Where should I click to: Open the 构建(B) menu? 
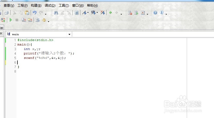pyautogui.click(x=36, y=6)
